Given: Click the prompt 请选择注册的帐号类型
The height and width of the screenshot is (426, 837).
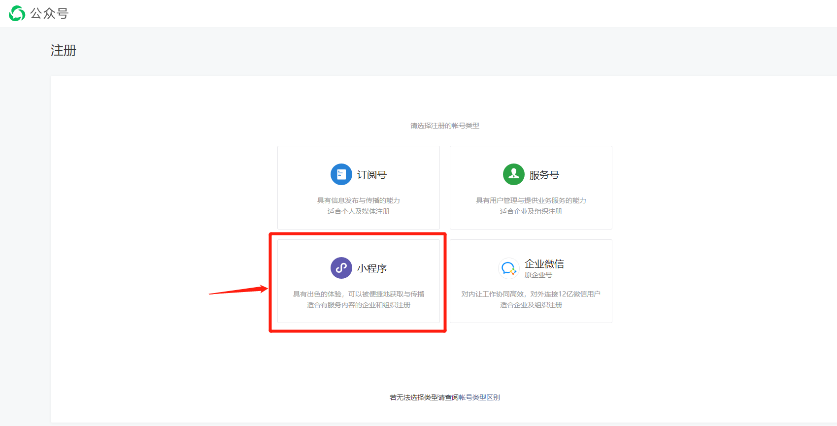Looking at the screenshot, I should (x=445, y=126).
